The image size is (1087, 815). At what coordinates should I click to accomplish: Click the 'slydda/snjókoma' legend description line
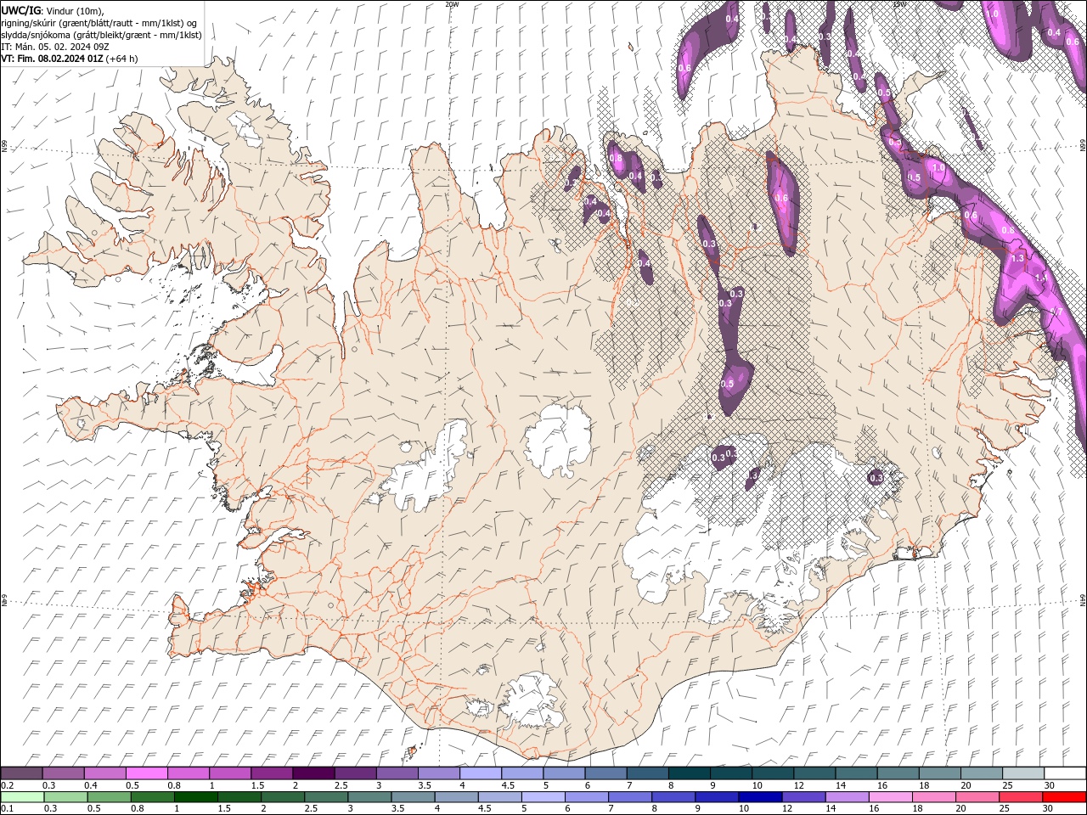pos(101,35)
